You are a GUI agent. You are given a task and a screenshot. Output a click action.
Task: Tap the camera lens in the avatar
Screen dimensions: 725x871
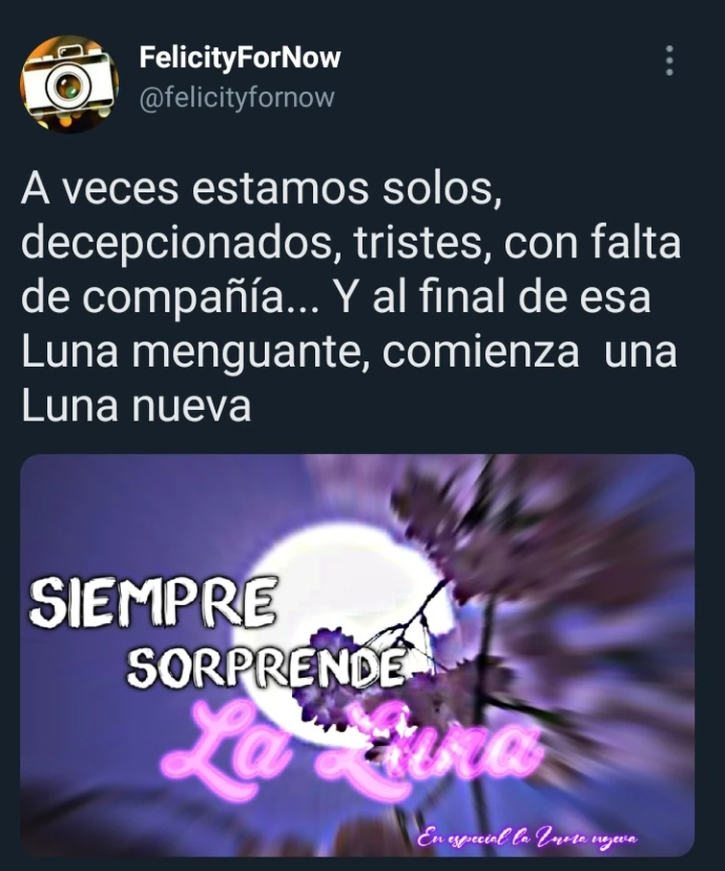coord(69,87)
